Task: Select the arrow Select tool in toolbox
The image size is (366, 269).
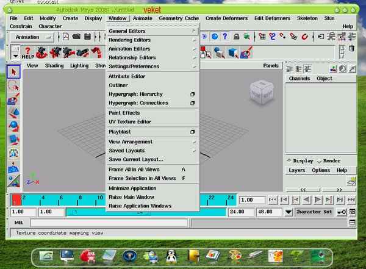Action: [x=13, y=72]
